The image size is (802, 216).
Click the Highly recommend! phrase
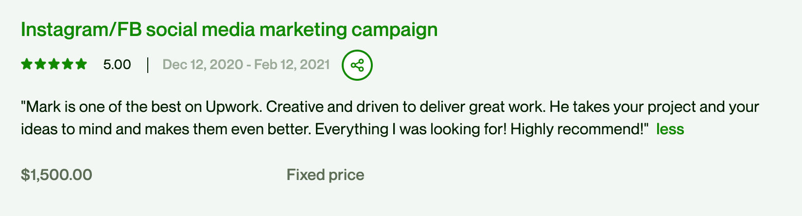tap(577, 129)
